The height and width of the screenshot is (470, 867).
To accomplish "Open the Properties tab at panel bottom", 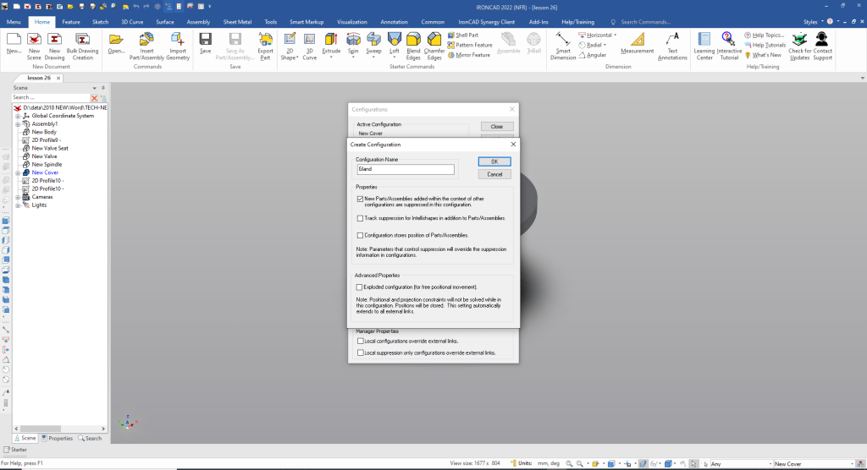I will pyautogui.click(x=57, y=438).
